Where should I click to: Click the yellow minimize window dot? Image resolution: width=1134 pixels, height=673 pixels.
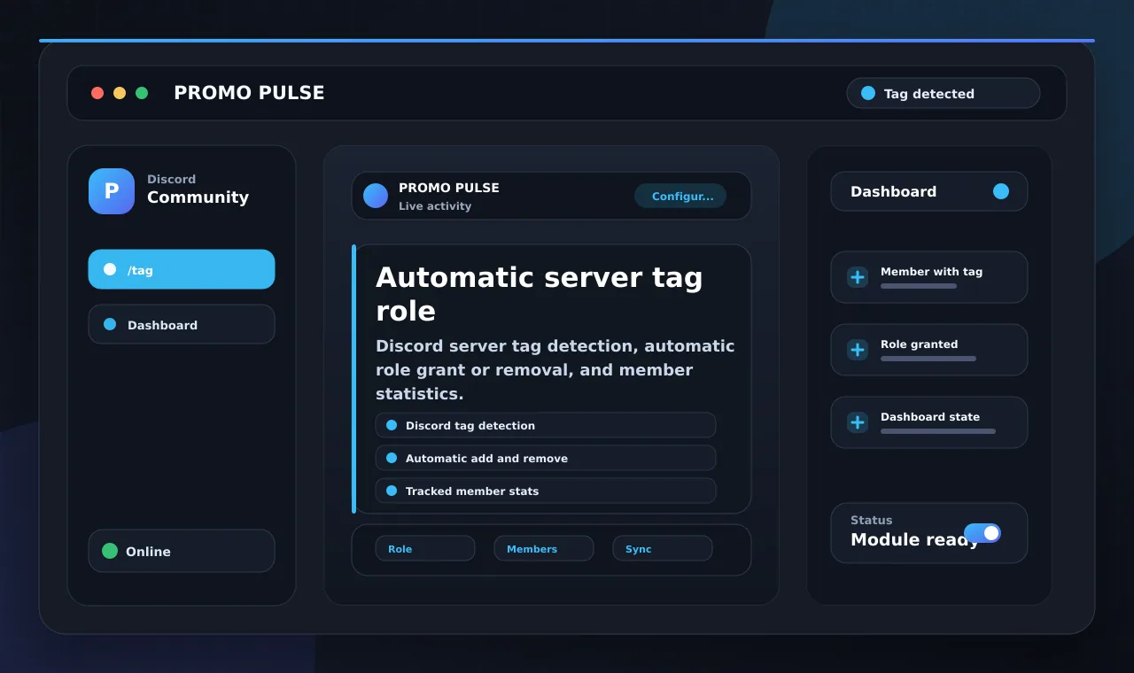(x=120, y=93)
